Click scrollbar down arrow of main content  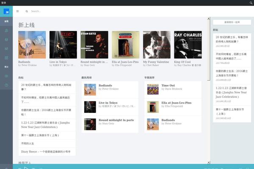coord(209,162)
